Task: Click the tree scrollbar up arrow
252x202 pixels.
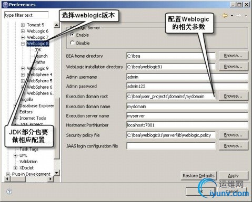Action: (x=56, y=25)
